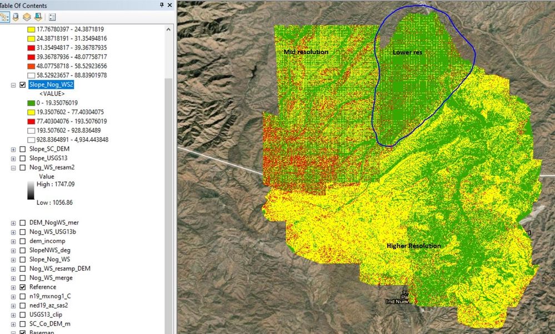The image size is (555, 334).
Task: Select List By Visibility icon
Action: [27, 17]
